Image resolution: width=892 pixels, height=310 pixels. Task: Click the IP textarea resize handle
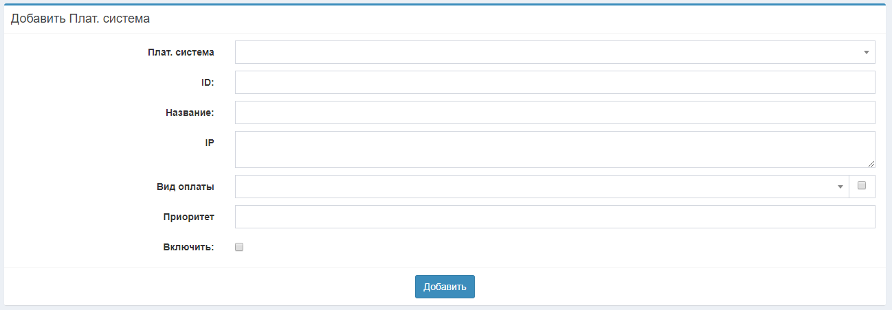(871, 164)
